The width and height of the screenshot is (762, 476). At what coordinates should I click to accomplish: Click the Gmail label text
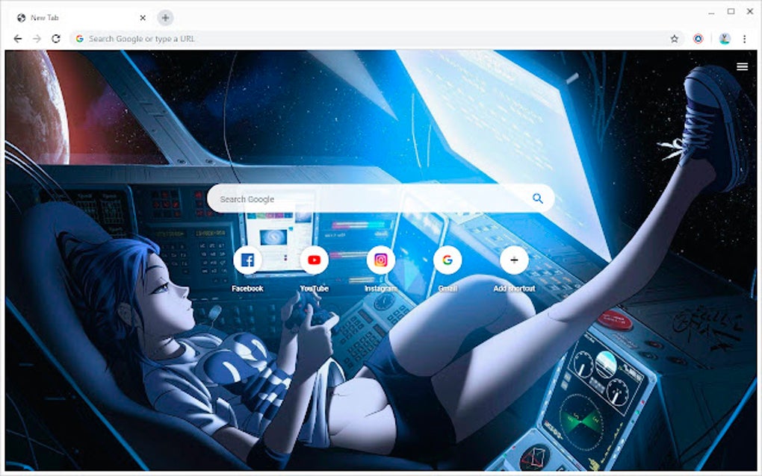(x=447, y=288)
